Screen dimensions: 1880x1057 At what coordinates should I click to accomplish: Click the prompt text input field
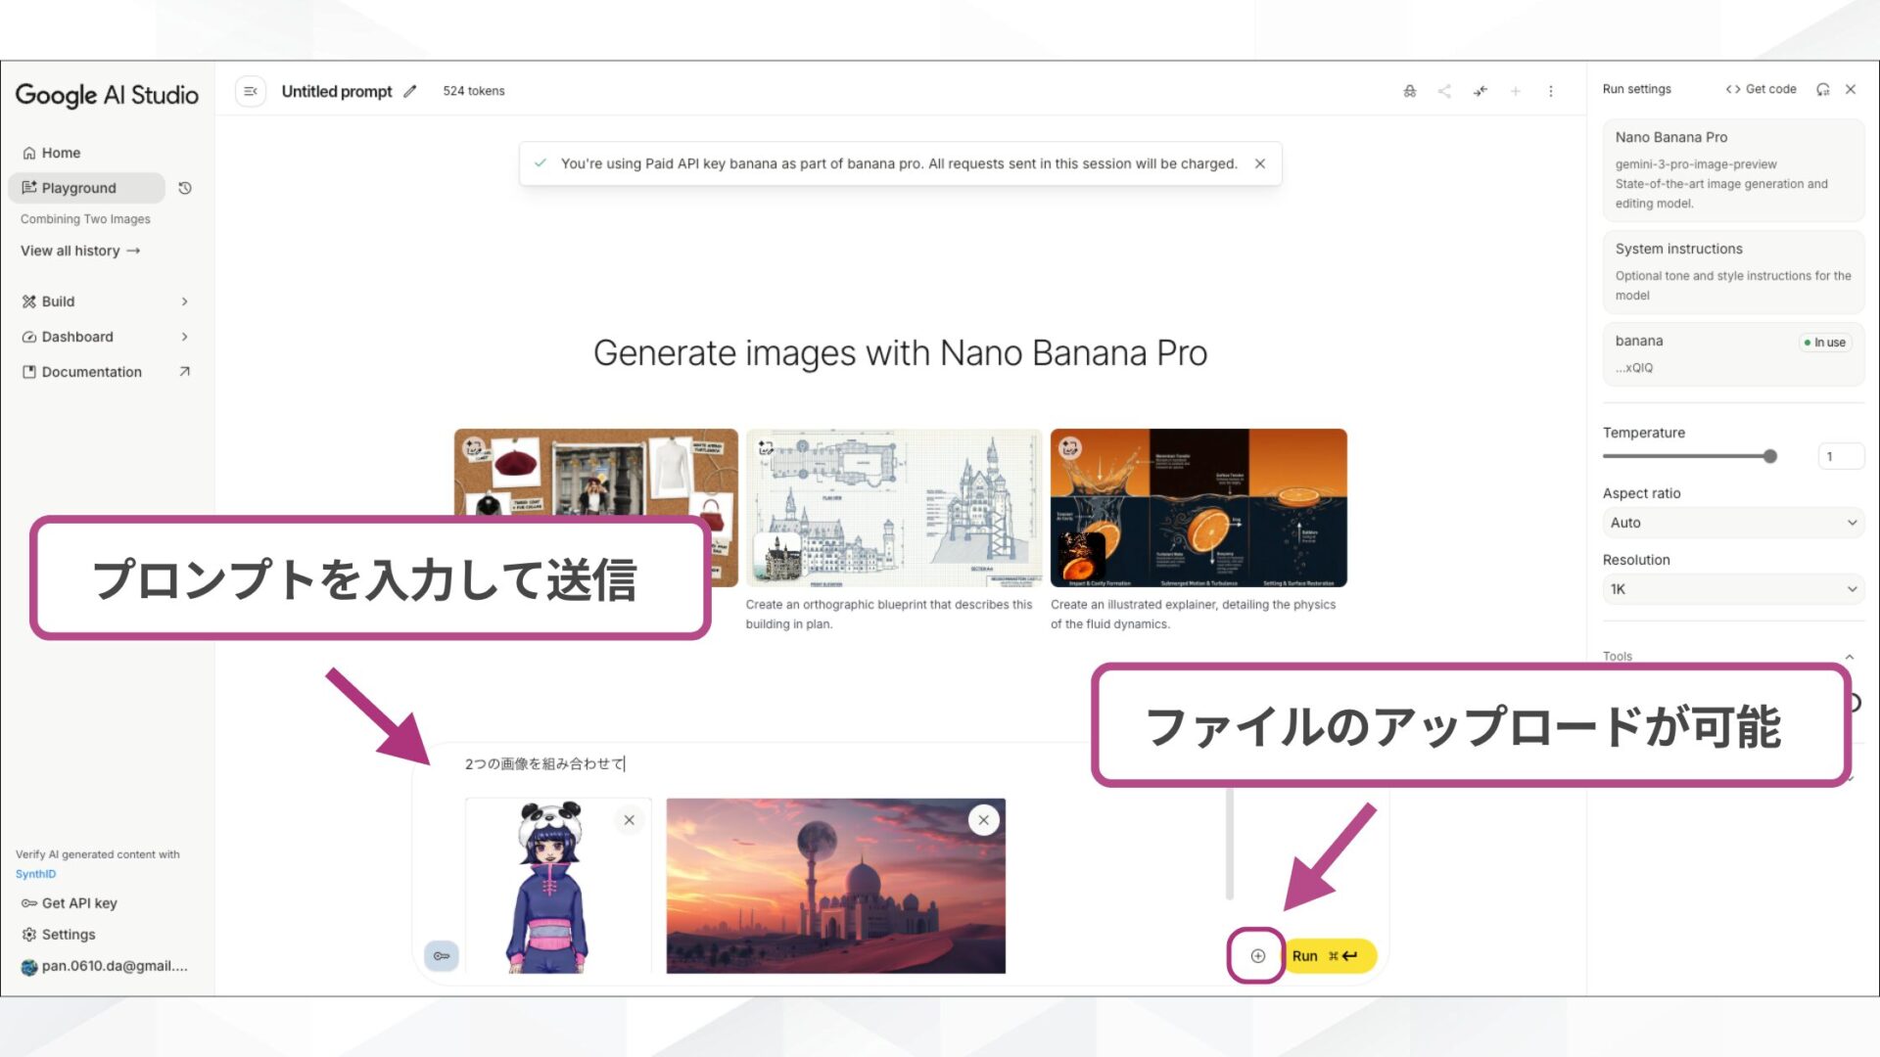click(587, 764)
